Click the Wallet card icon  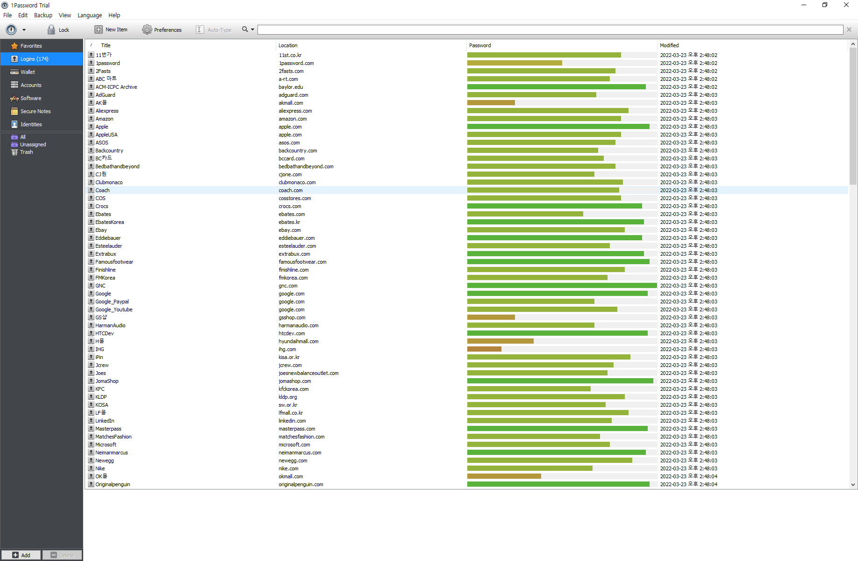[x=14, y=72]
